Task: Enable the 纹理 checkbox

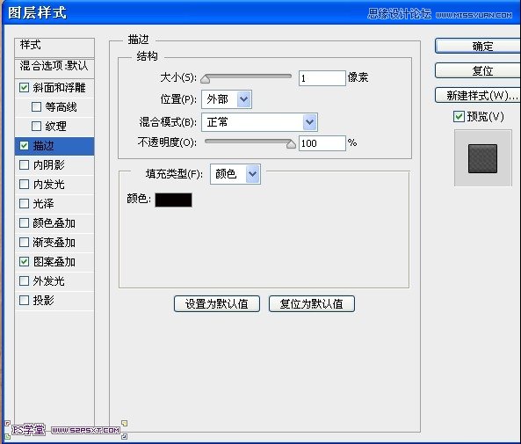Action: pos(36,127)
